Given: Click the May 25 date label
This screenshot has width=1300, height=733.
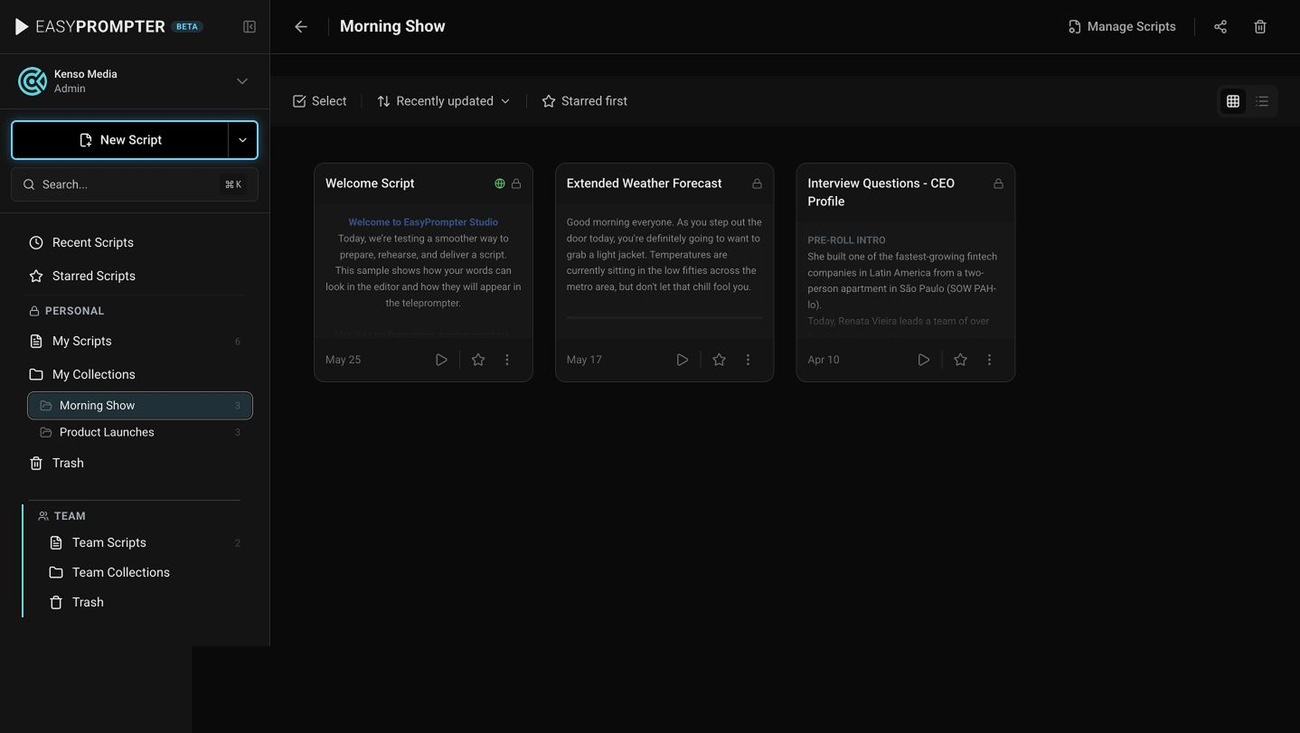Looking at the screenshot, I should click(343, 360).
